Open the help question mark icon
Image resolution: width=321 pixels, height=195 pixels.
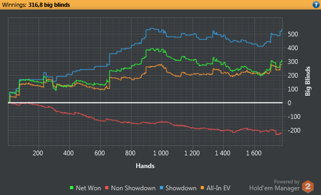(316, 5)
